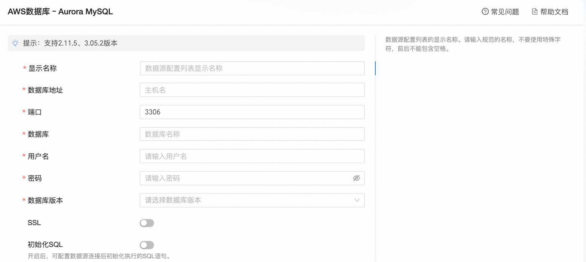Viewport: 586px width, 262px height.
Task: Click the 数据库 name input field
Action: (252, 134)
